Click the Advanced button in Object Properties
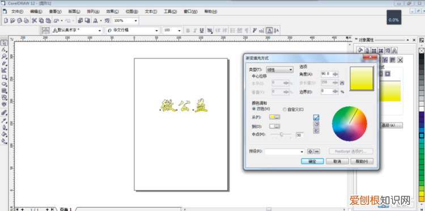425x211 pixels. click(x=392, y=125)
